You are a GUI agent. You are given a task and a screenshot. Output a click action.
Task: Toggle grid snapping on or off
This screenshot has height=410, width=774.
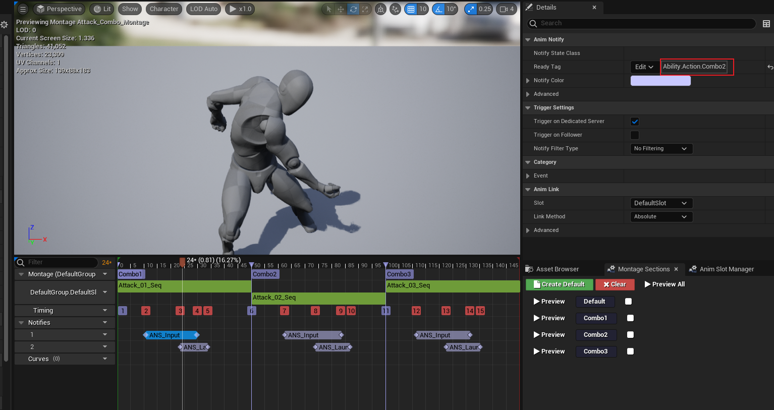click(411, 9)
